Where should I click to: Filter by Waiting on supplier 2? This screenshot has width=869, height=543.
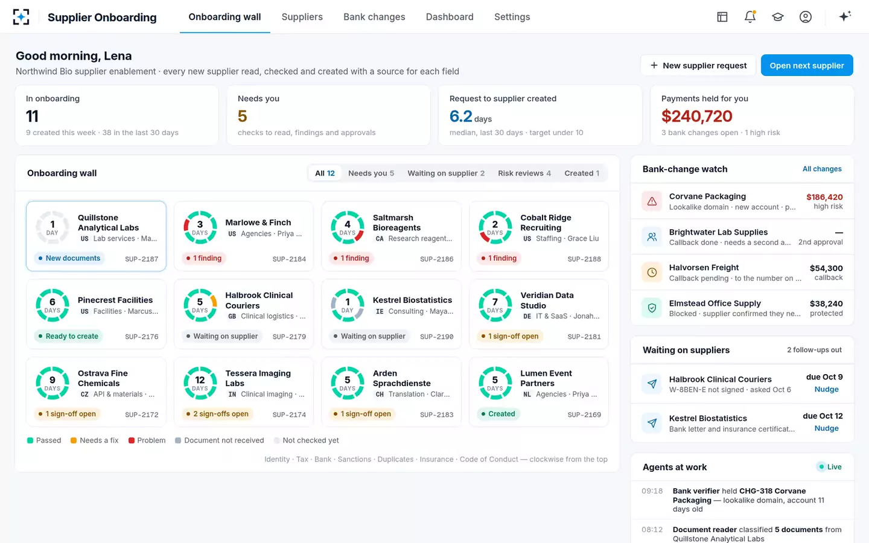(x=446, y=173)
